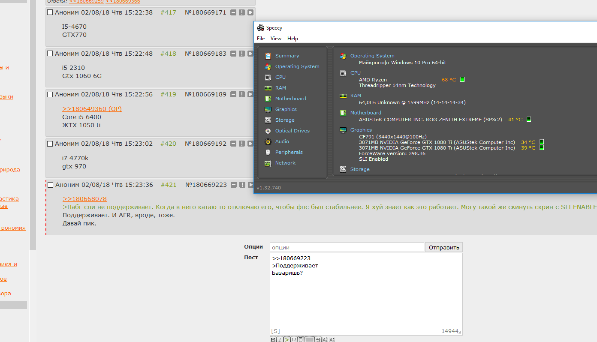Screen dimensions: 597x342
Task: Tick checkbox of post #418
Action: [x=50, y=54]
